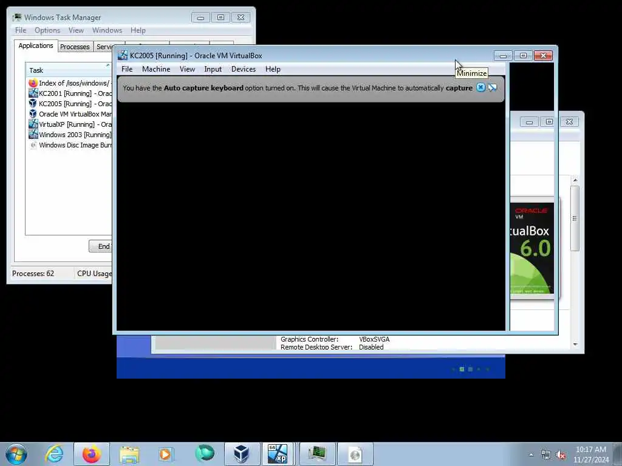Open the View menu in VirtualBox window
The height and width of the screenshot is (466, 622).
pos(187,69)
